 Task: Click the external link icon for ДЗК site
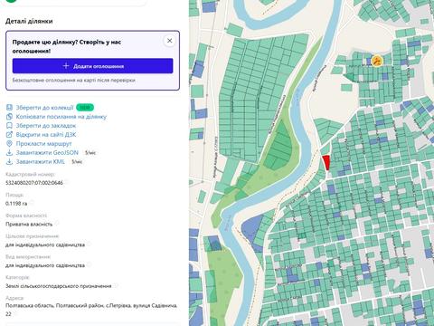[x=9, y=135]
